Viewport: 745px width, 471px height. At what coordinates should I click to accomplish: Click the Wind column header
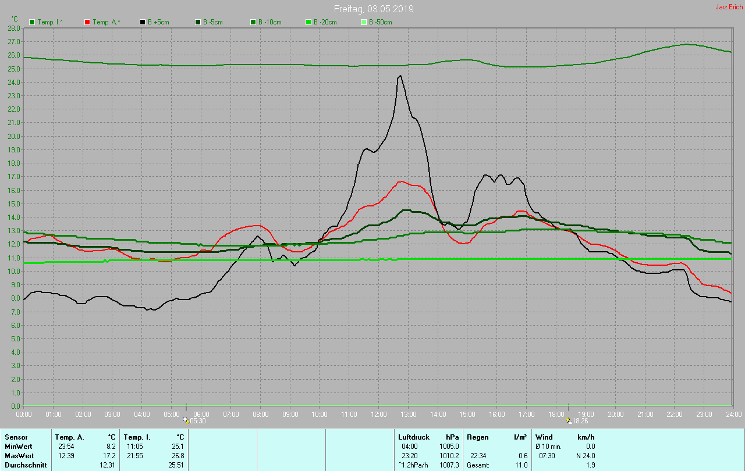click(x=544, y=437)
